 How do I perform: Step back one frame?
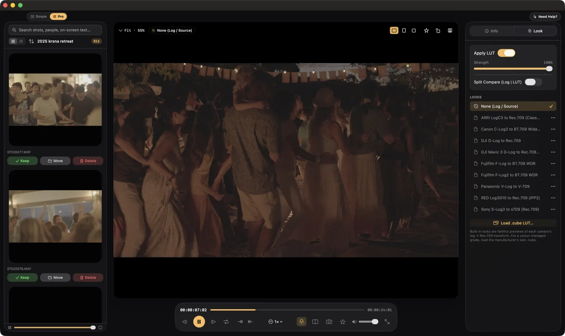(184, 322)
